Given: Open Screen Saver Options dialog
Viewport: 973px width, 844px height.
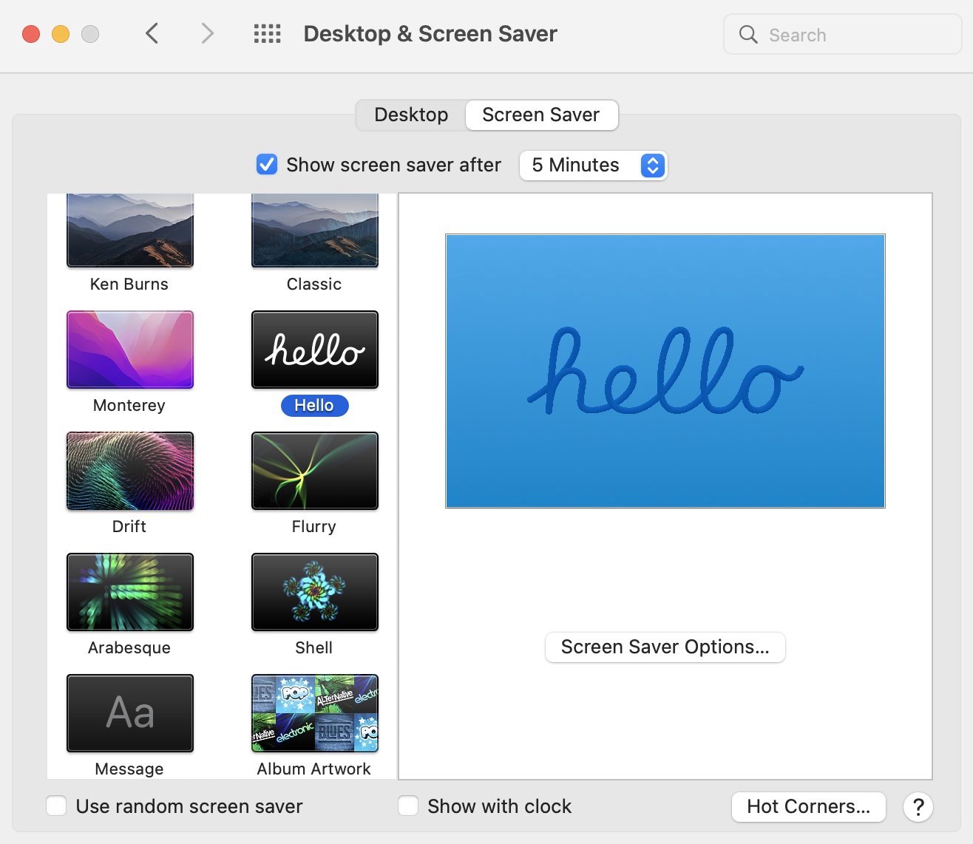Looking at the screenshot, I should [x=665, y=647].
